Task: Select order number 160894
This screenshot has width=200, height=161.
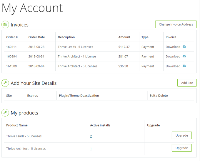Action: click(x=11, y=57)
